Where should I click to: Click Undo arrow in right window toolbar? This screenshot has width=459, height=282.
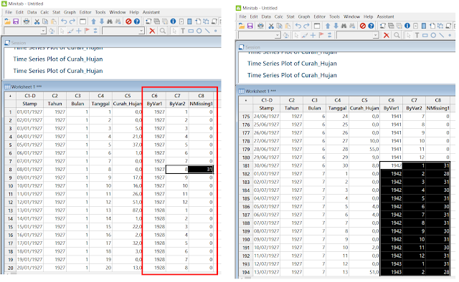pyautogui.click(x=298, y=26)
